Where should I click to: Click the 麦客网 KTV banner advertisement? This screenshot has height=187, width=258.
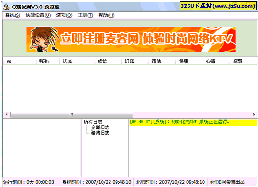point(131,39)
